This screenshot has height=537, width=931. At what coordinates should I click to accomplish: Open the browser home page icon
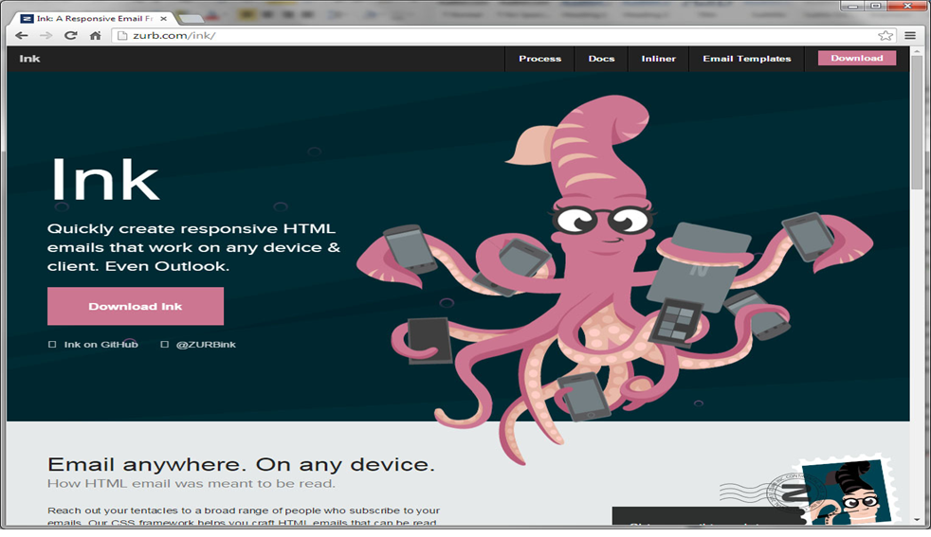click(95, 36)
